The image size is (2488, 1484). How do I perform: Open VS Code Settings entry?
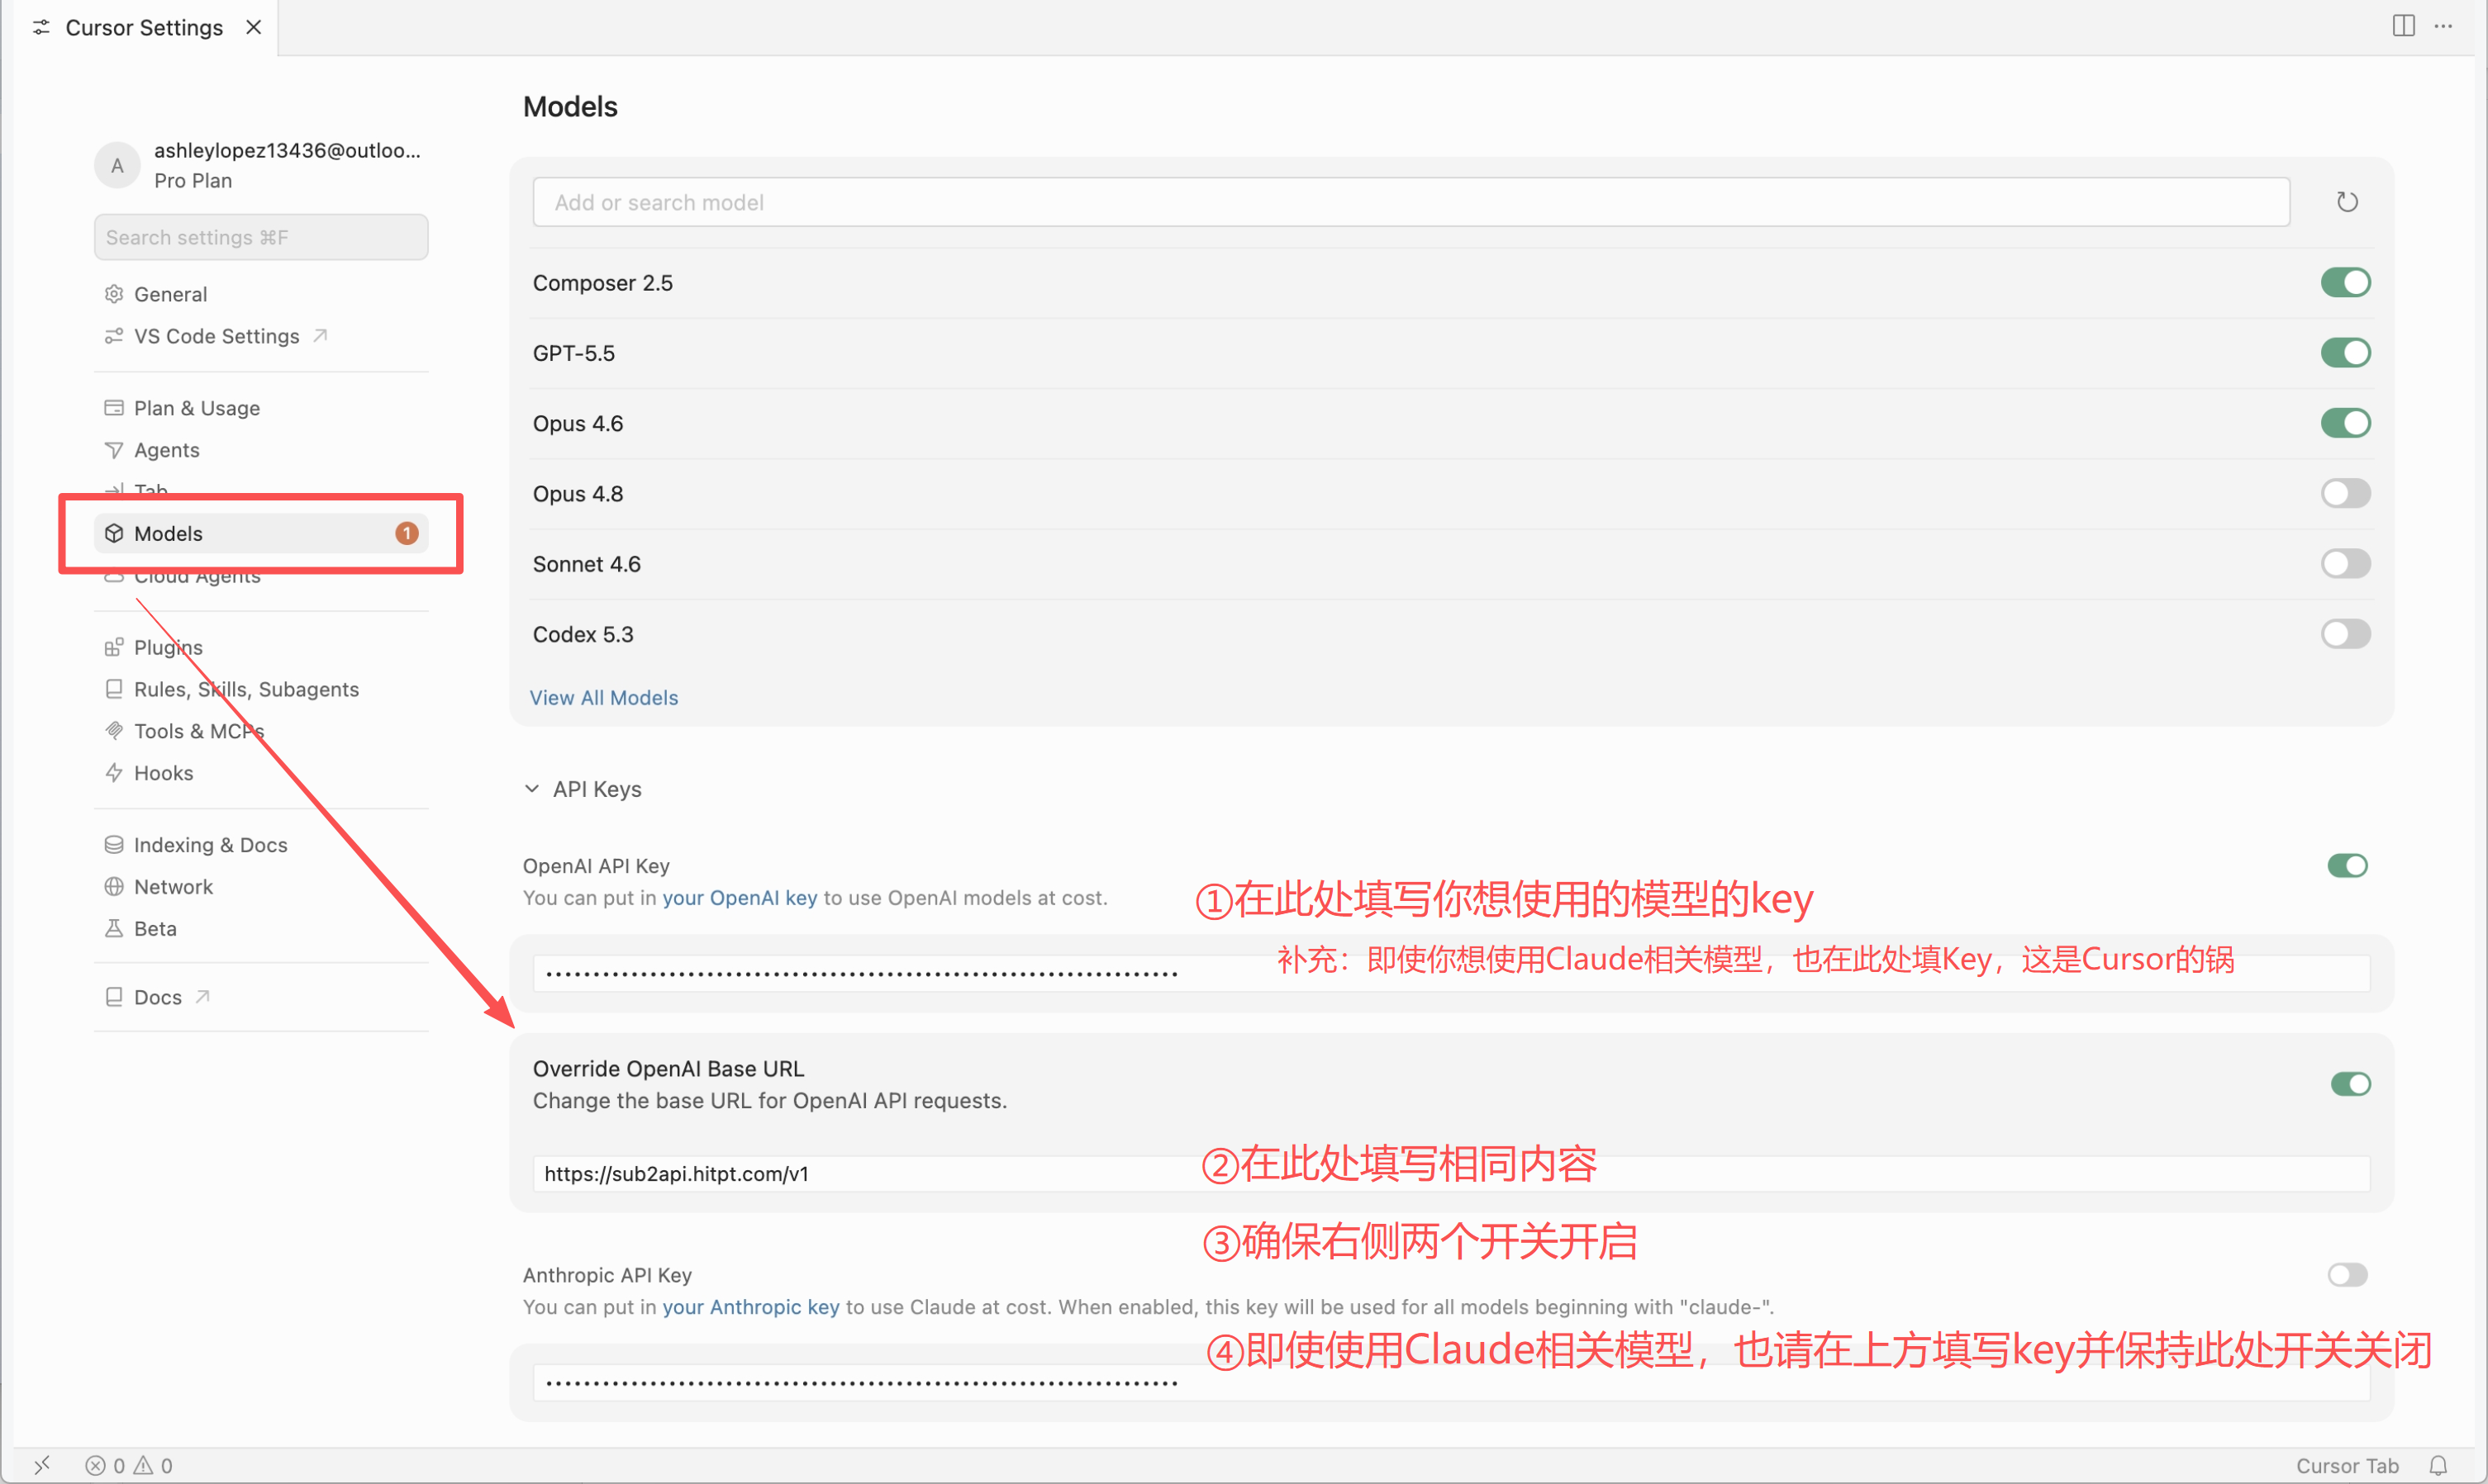[x=216, y=336]
